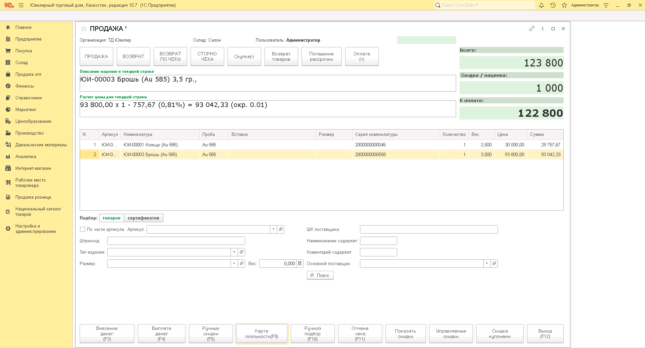Open the hamburger main menu icon
645x348 pixels.
click(x=21, y=5)
